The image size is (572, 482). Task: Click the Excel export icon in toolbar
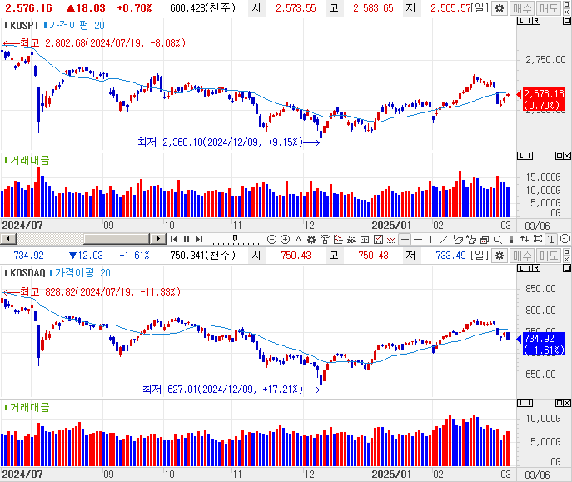(x=351, y=239)
